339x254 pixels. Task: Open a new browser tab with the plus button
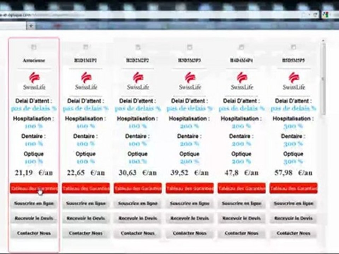click(x=31, y=26)
